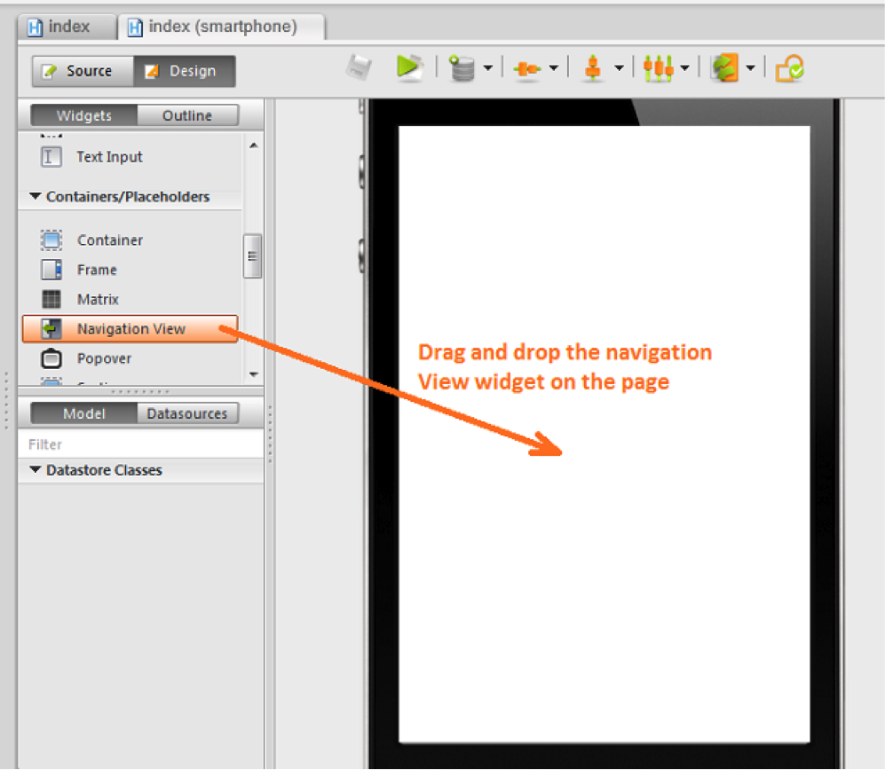This screenshot has height=770, width=885.
Task: Click the lock with checkmark toolbar icon
Action: click(788, 67)
